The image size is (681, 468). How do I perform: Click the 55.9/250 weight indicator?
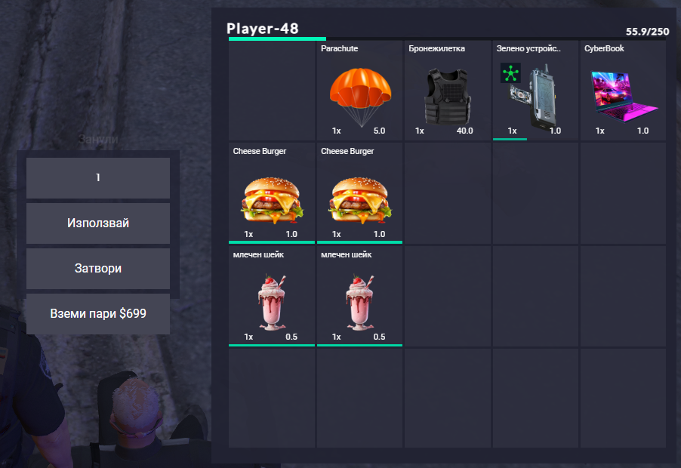pyautogui.click(x=647, y=31)
